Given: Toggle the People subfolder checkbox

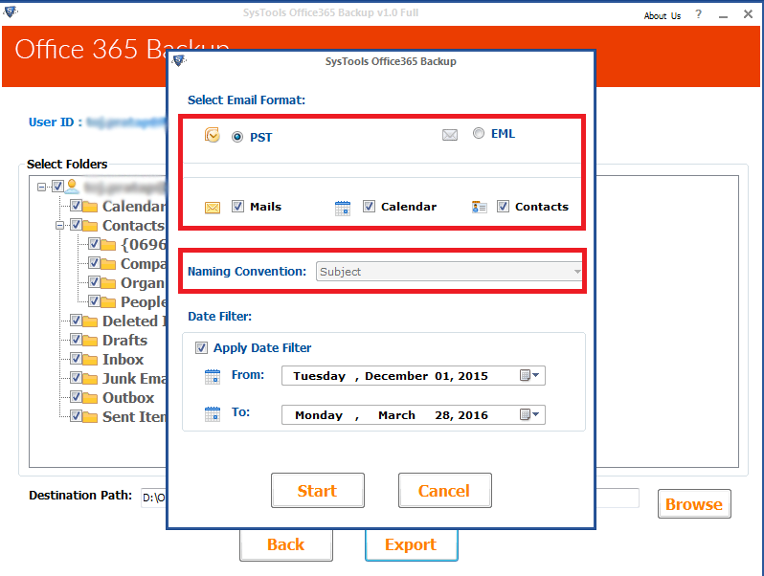Looking at the screenshot, I should coord(94,300).
